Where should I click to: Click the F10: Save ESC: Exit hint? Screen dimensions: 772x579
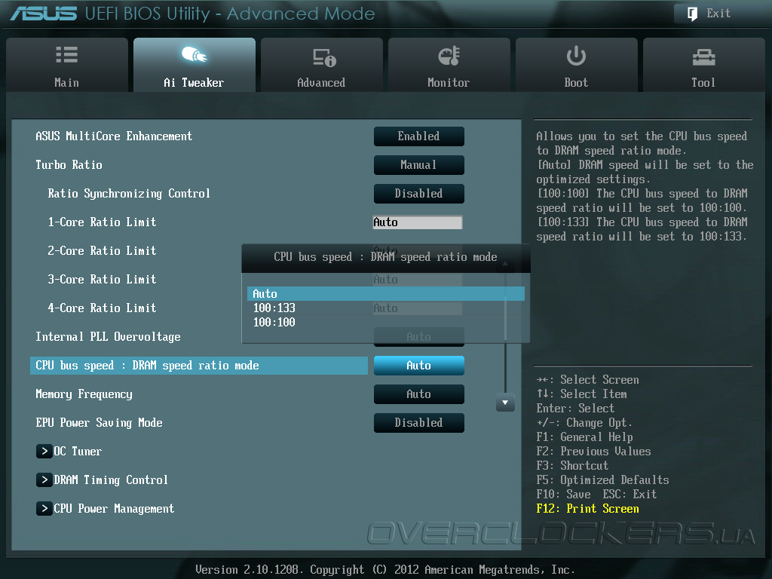pyautogui.click(x=597, y=495)
